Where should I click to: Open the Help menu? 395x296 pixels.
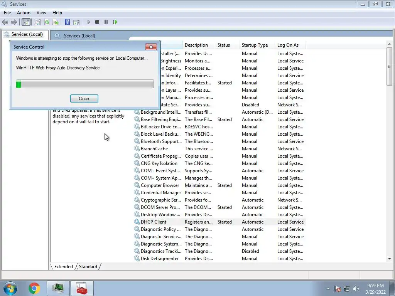coord(57,13)
